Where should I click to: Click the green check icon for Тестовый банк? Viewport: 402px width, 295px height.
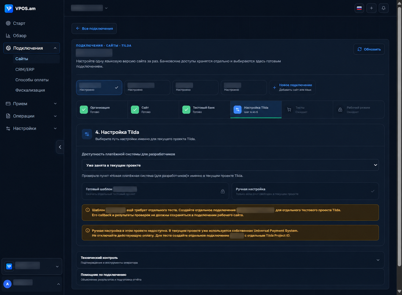[x=186, y=109]
